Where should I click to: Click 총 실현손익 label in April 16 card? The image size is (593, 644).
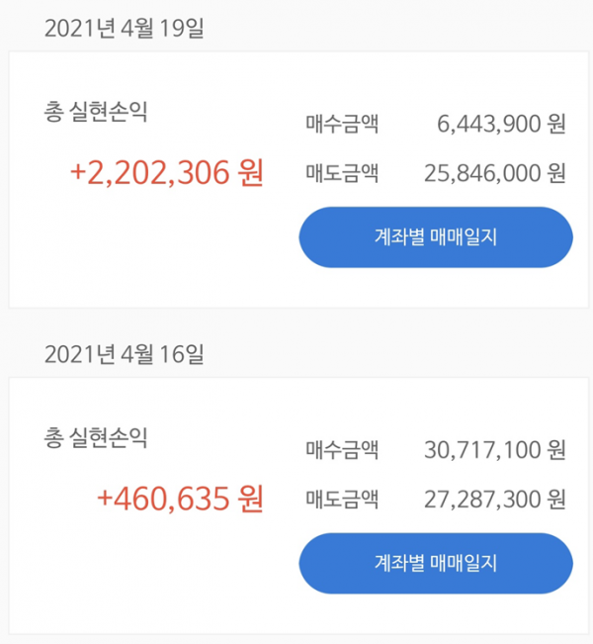click(95, 436)
